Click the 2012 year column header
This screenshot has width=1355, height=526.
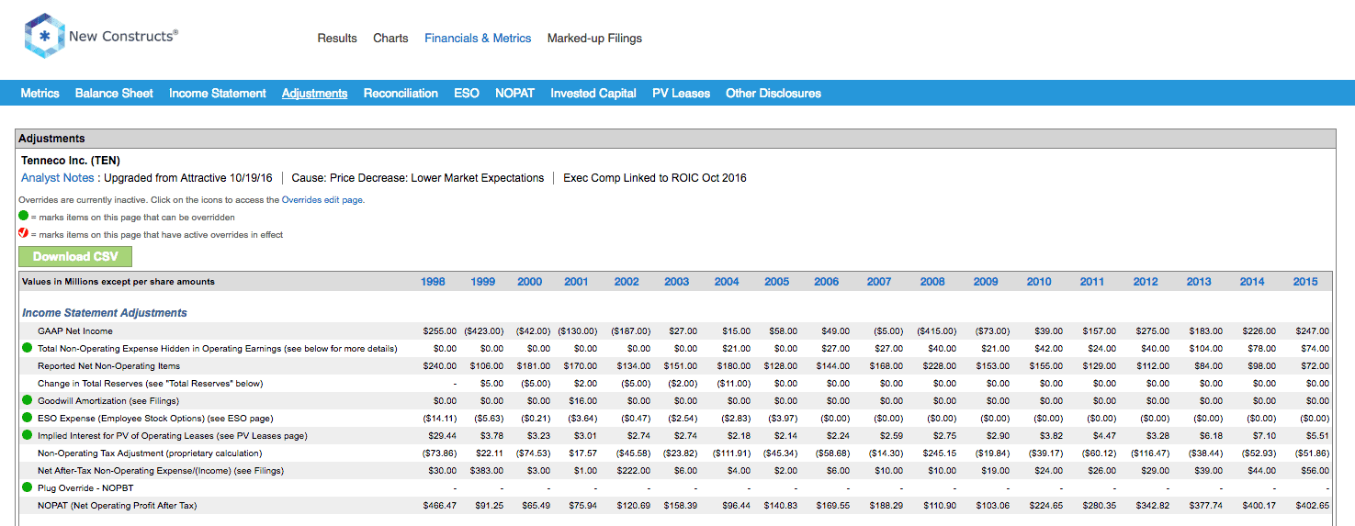pos(1146,282)
